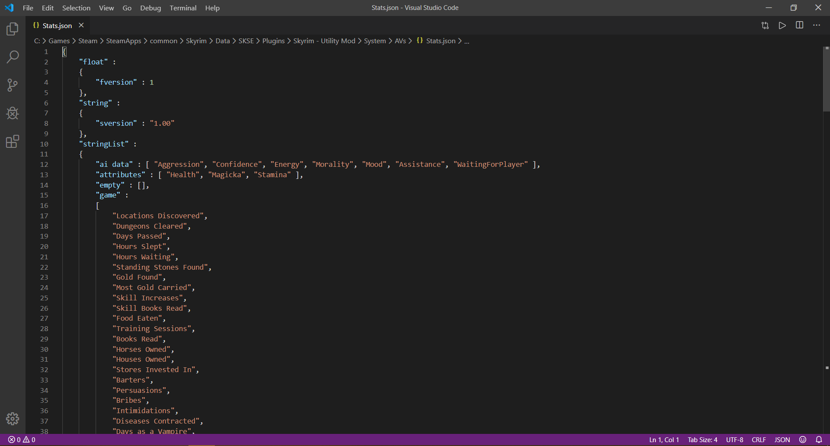This screenshot has width=830, height=446.
Task: Click Skyrim - Utility Mod breadcrumb
Action: coord(324,41)
